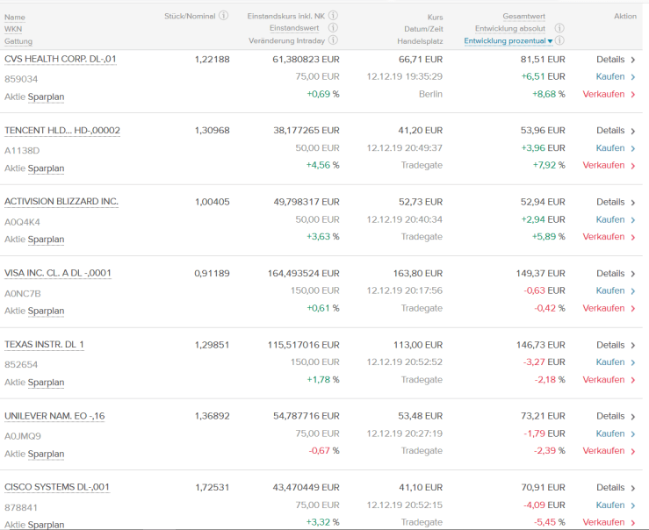Open Sparplan link under Cisco Systems

[x=46, y=526]
